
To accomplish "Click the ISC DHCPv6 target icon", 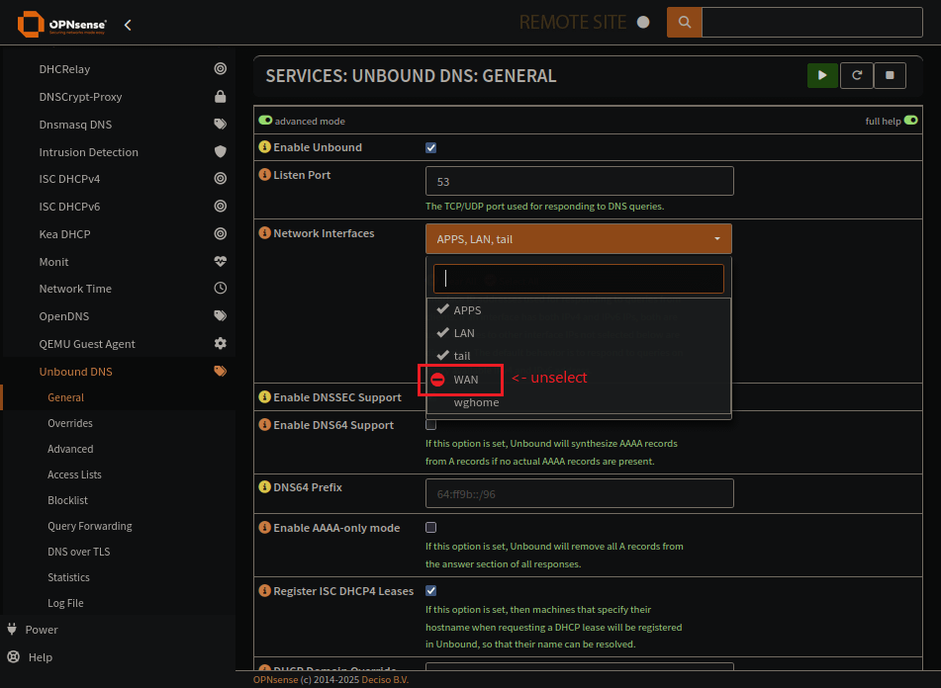I will (221, 207).
